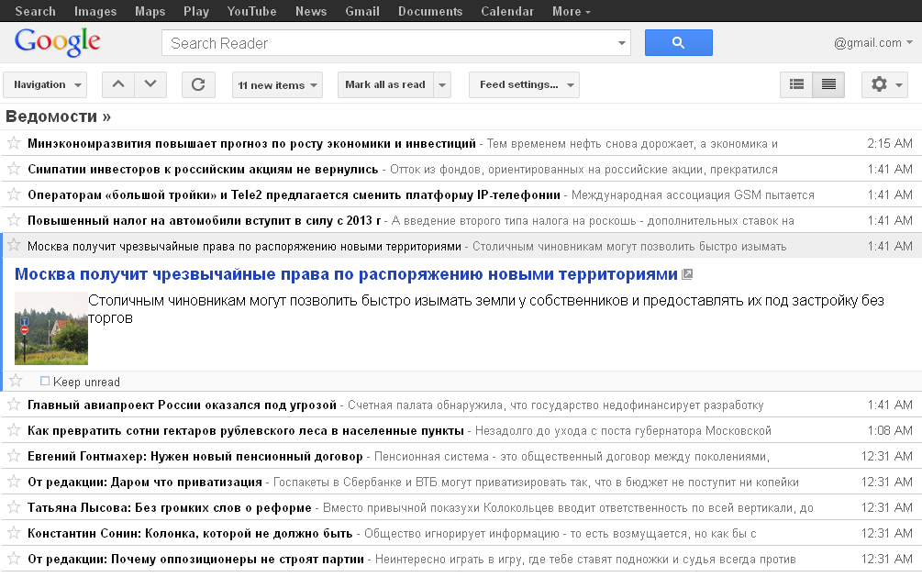Image resolution: width=922 pixels, height=588 pixels.
Task: Open News in the top bar
Action: (x=311, y=11)
